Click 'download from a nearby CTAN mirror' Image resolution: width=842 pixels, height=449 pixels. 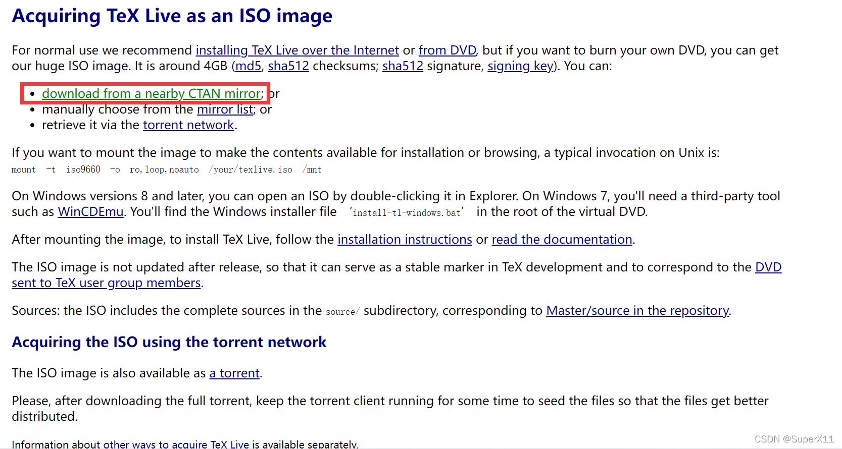pos(152,94)
